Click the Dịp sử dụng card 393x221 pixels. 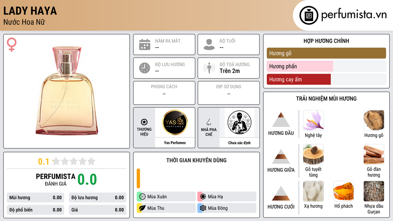click(229, 93)
